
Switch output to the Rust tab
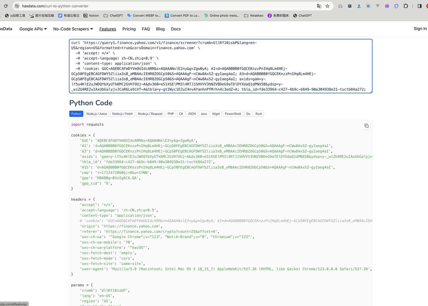(259, 114)
